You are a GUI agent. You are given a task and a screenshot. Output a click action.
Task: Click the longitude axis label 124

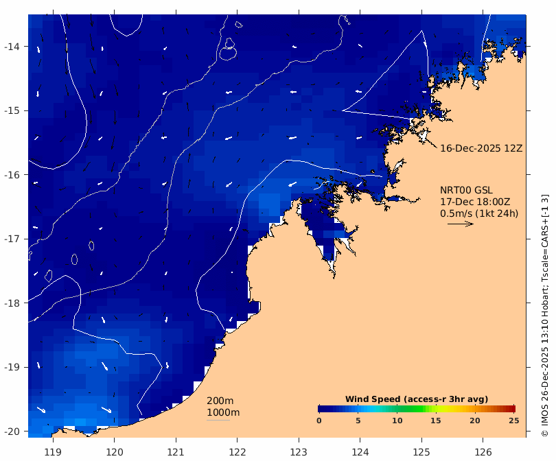click(x=360, y=453)
